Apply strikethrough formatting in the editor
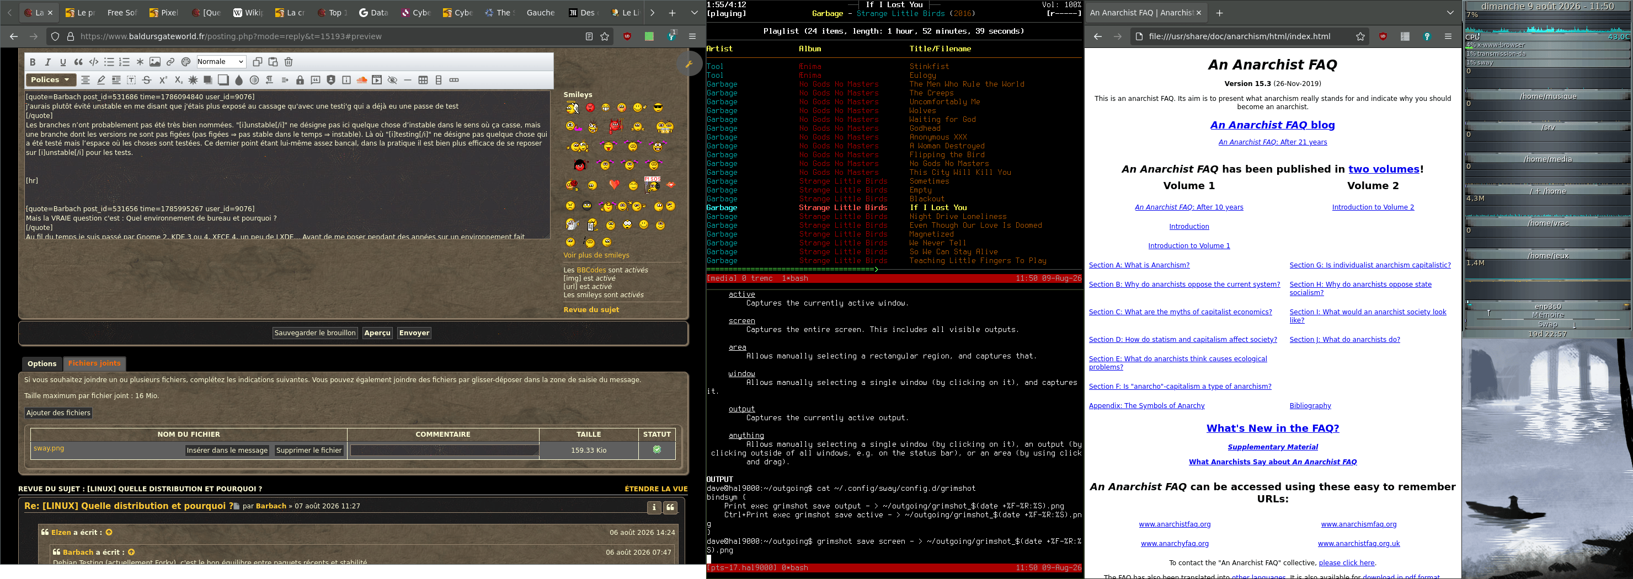 146,81
